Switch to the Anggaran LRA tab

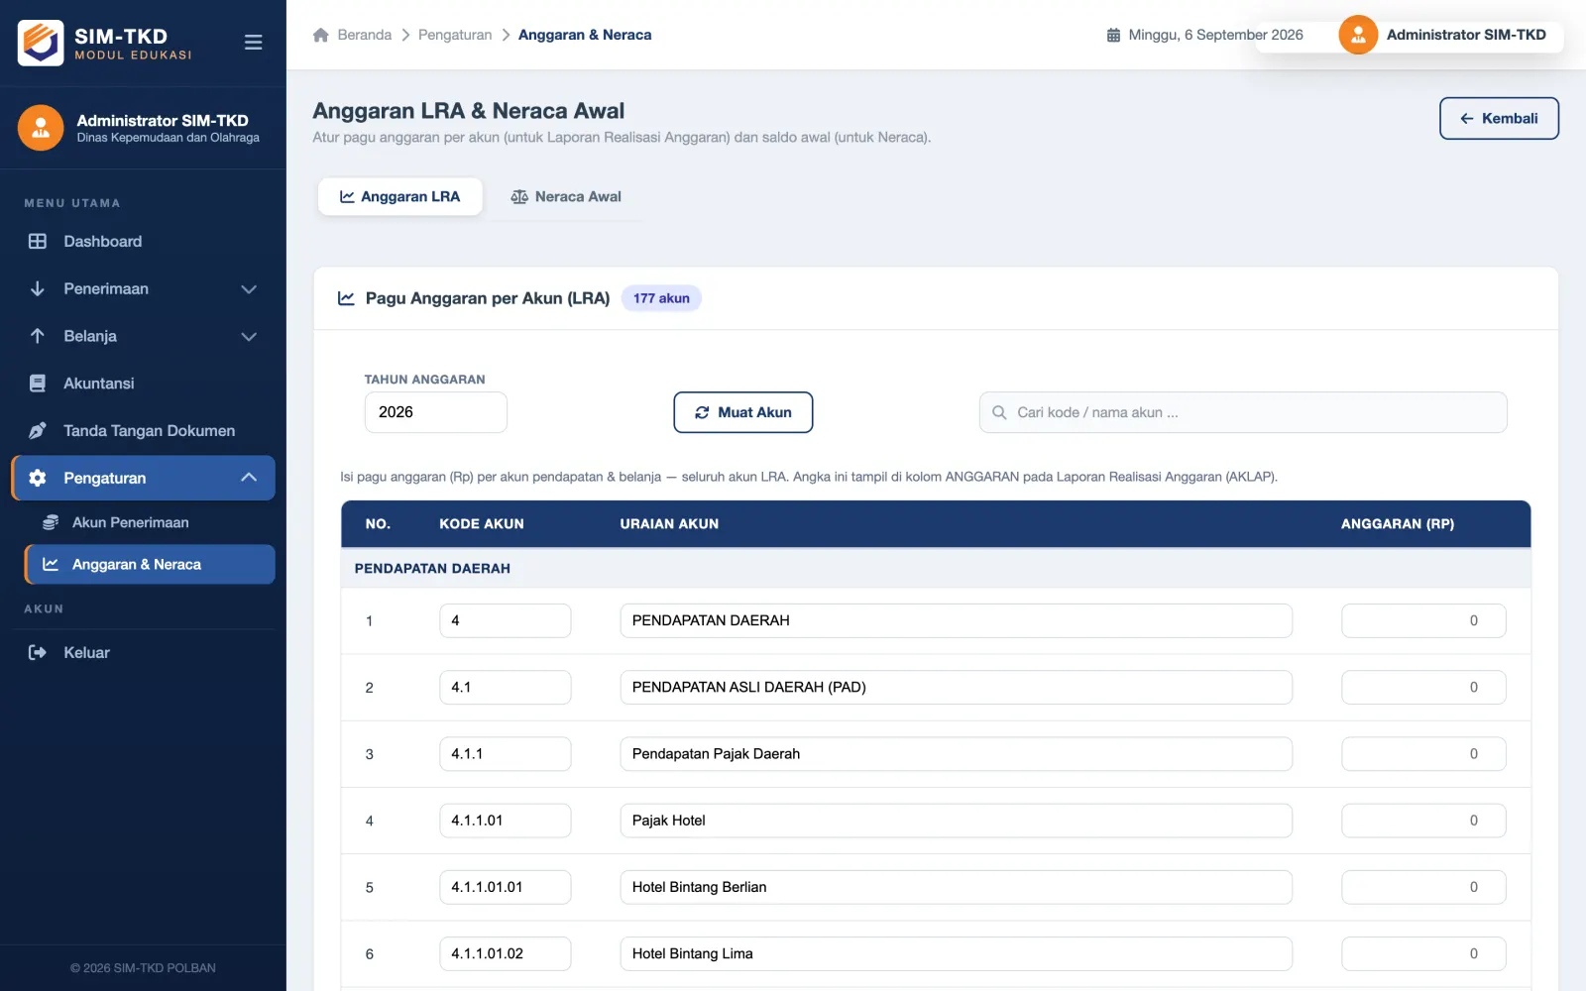tap(400, 196)
